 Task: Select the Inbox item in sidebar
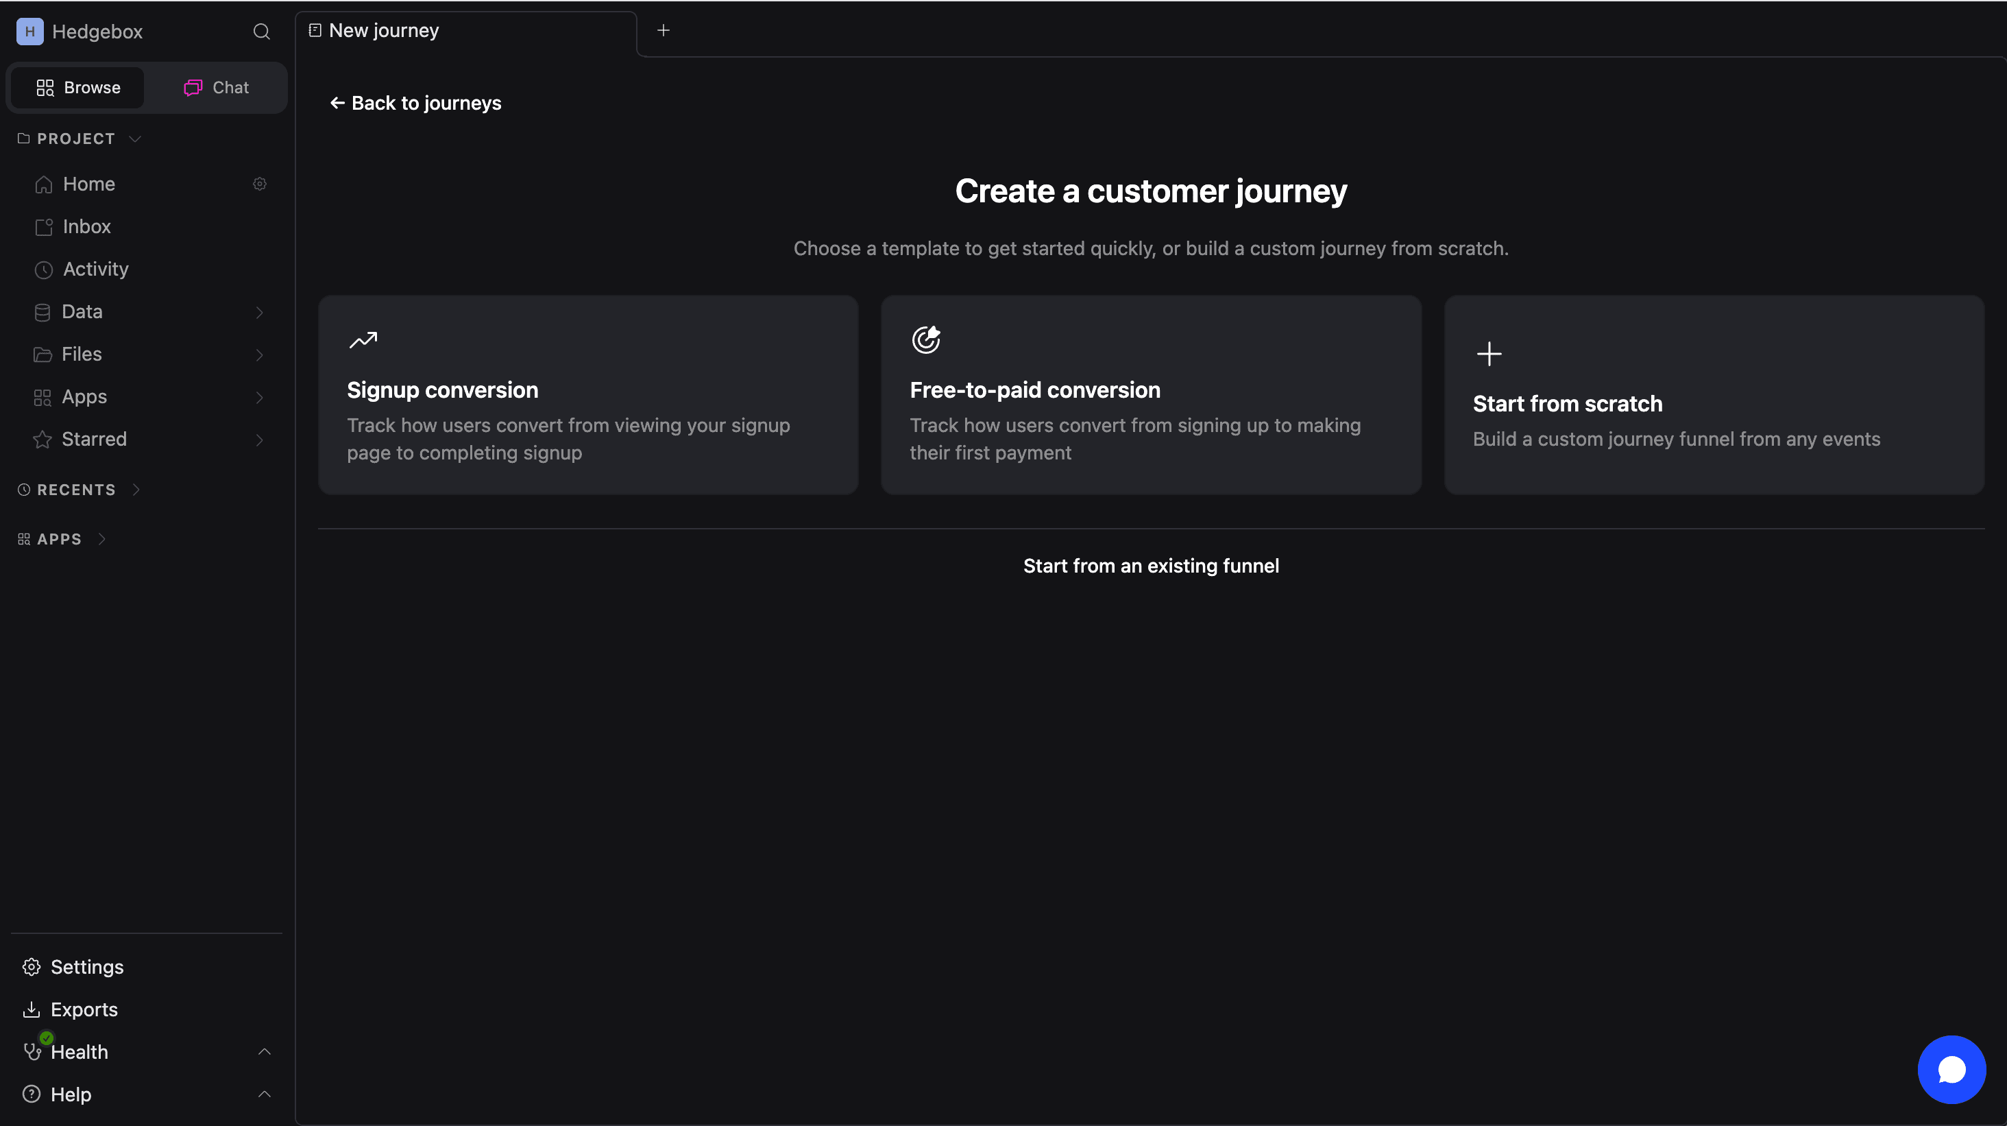click(x=86, y=226)
